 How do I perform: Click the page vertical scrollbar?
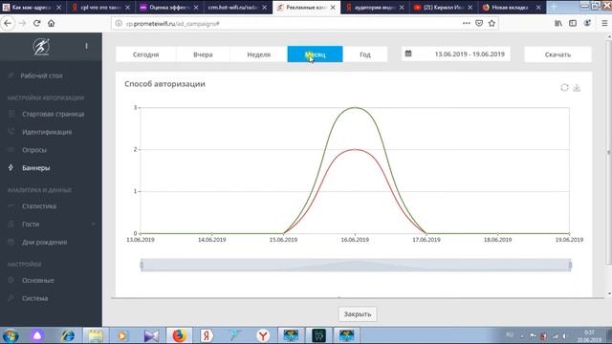pos(609,152)
